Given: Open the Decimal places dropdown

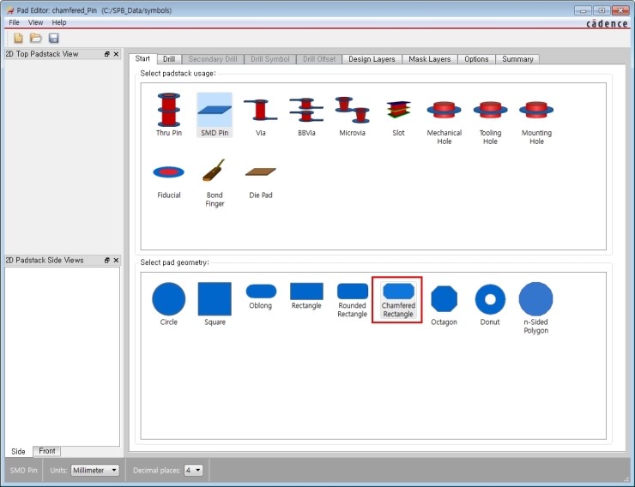Looking at the screenshot, I should point(193,470).
